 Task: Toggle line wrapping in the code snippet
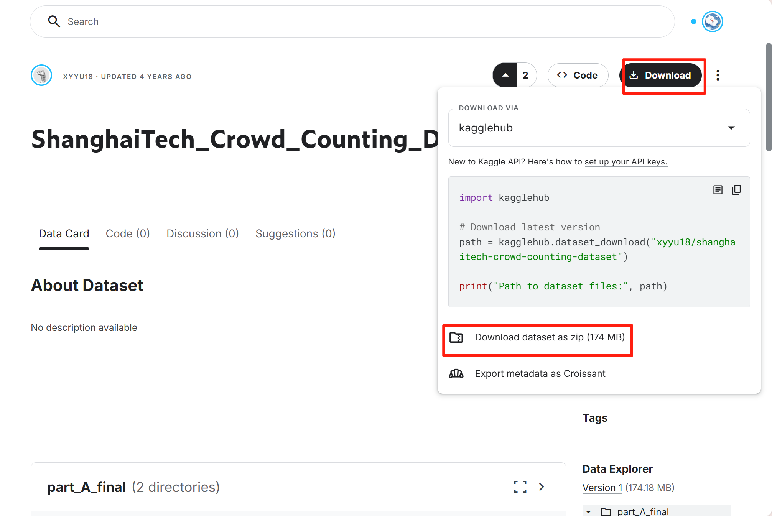[718, 190]
